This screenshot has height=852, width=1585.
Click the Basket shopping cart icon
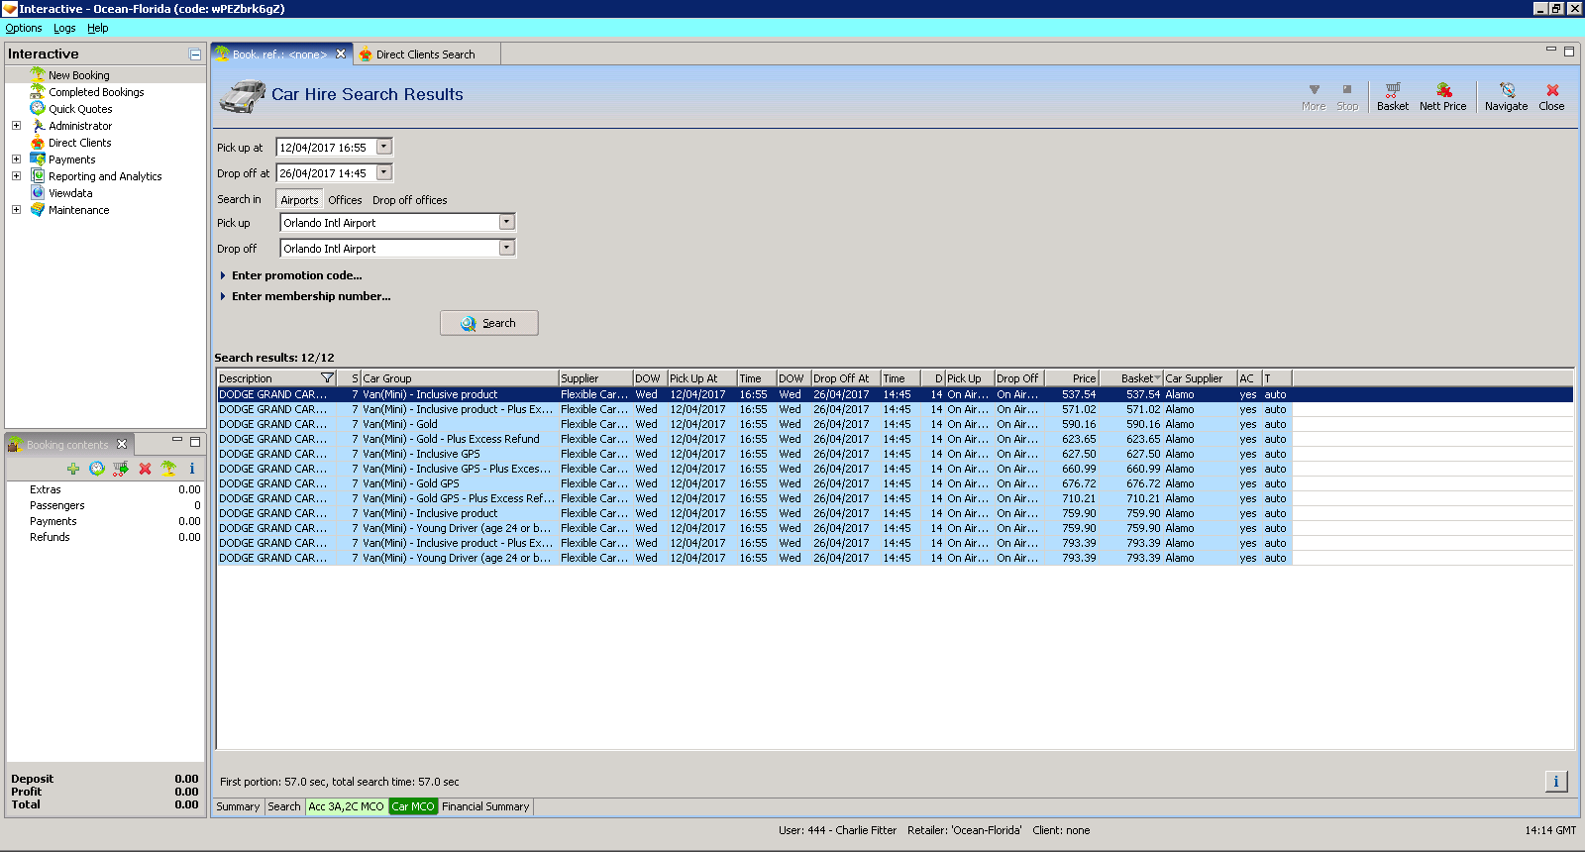pos(1392,90)
